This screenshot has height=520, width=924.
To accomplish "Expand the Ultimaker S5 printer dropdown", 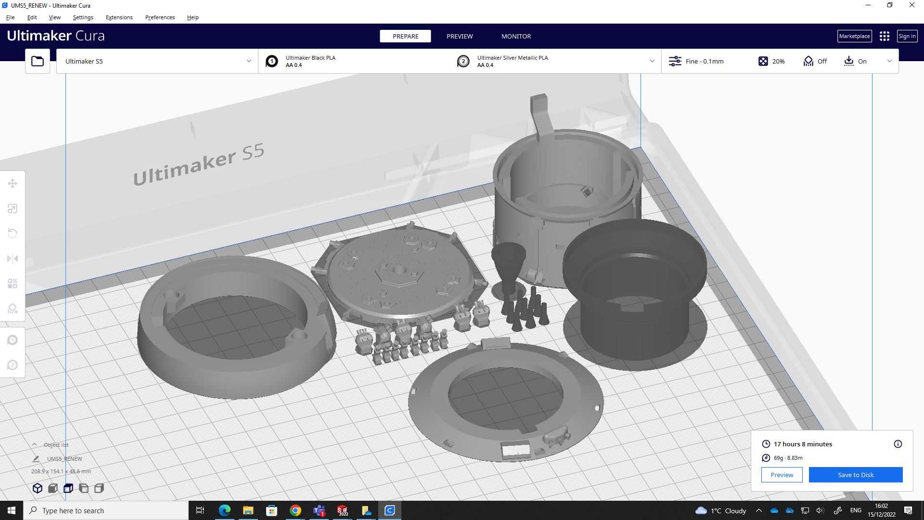I will pos(249,61).
